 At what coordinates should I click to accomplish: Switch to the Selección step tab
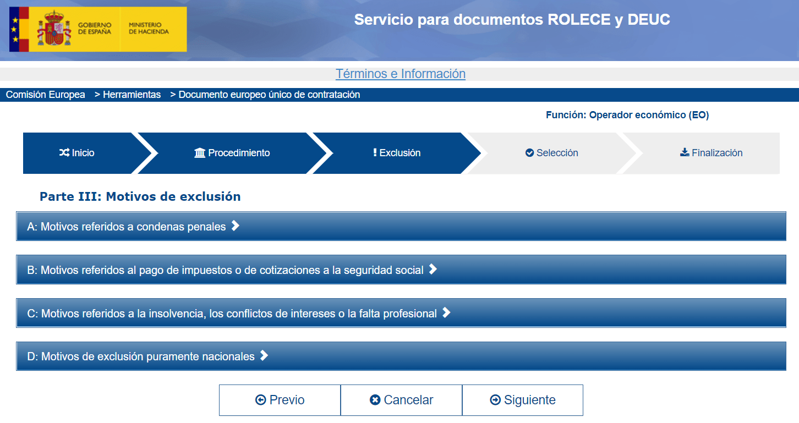pos(551,153)
